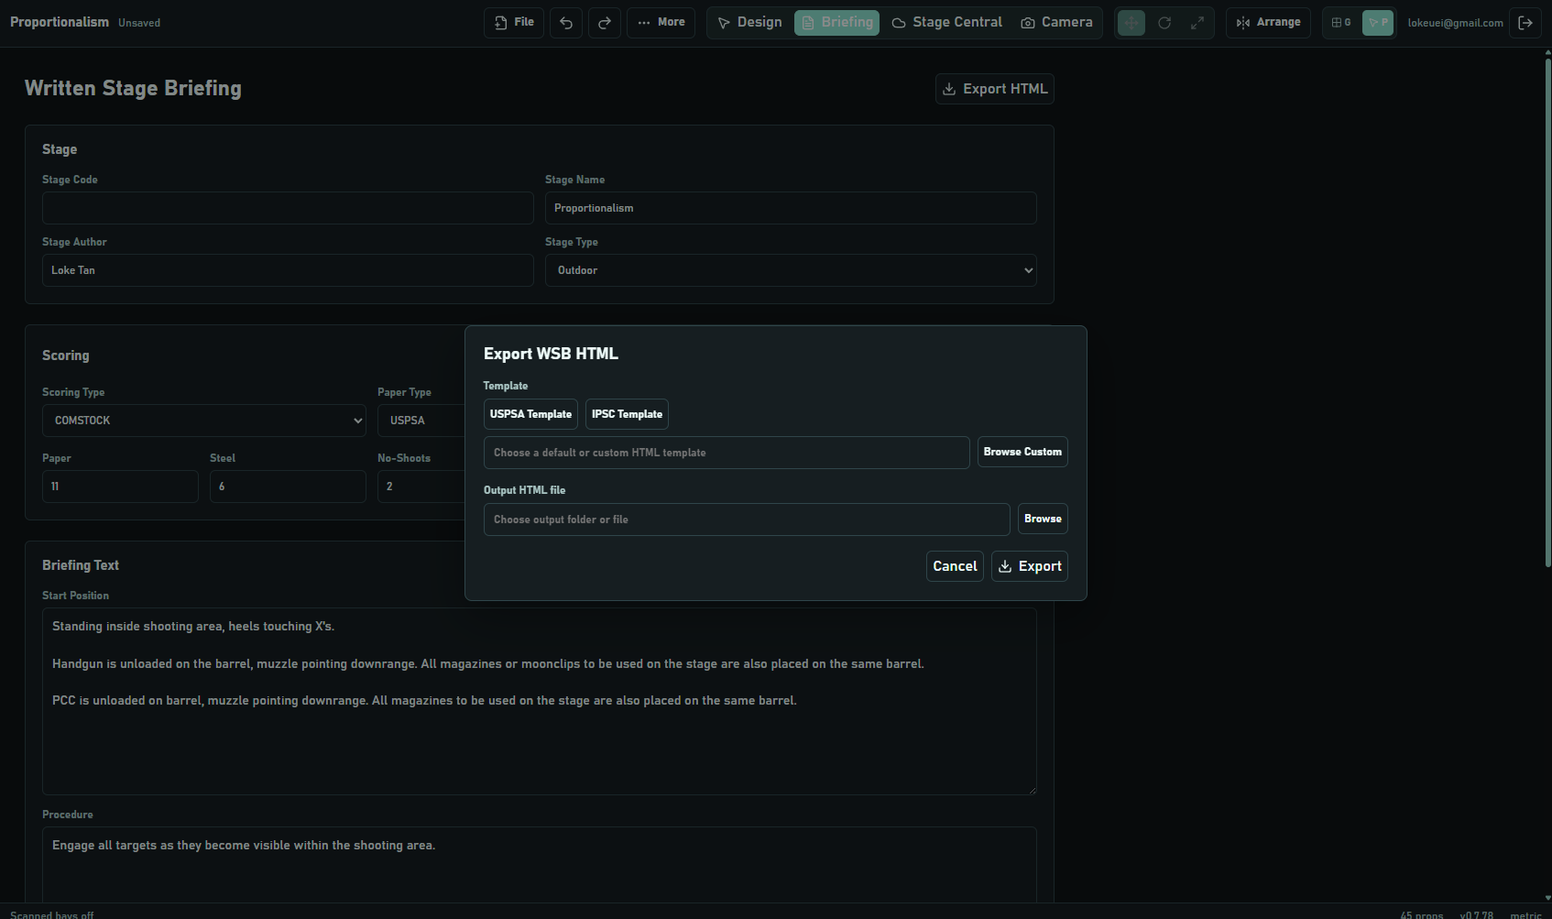Switch to the Stage Central tab

(x=947, y=23)
